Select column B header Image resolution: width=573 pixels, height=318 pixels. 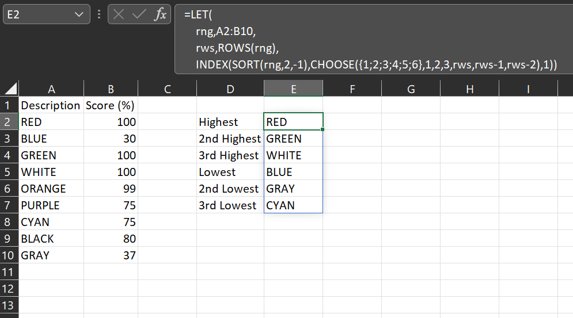point(111,89)
